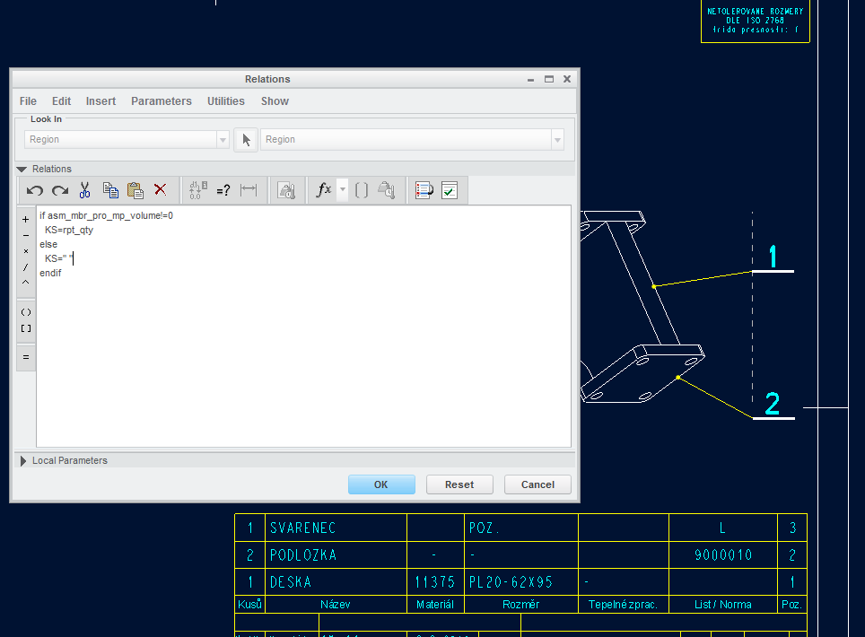
Task: Copy the selected relation text
Action: click(110, 191)
